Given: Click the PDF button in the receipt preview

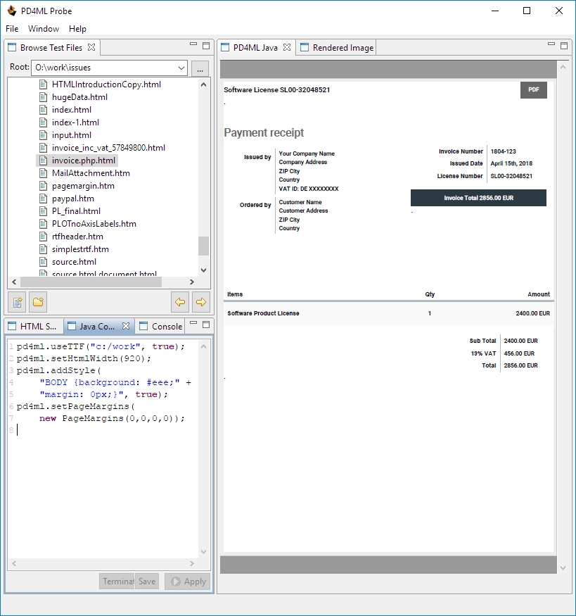Looking at the screenshot, I should click(x=533, y=90).
